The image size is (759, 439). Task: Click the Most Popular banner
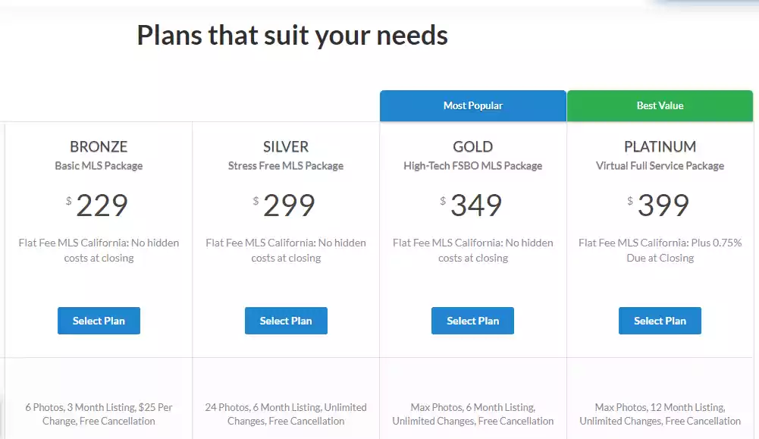[473, 106]
